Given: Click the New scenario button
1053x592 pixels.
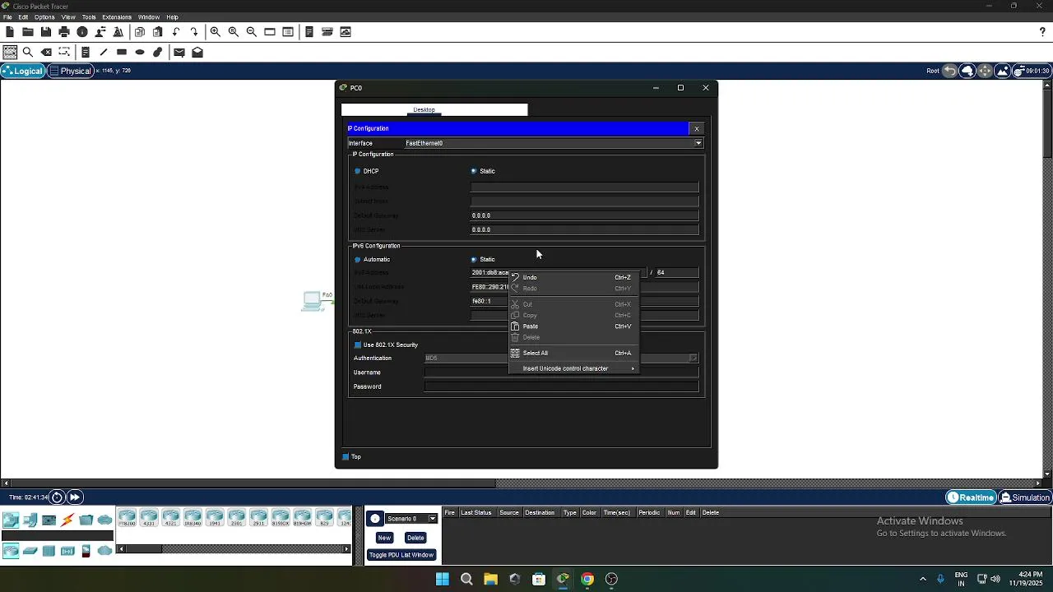Looking at the screenshot, I should (x=384, y=538).
